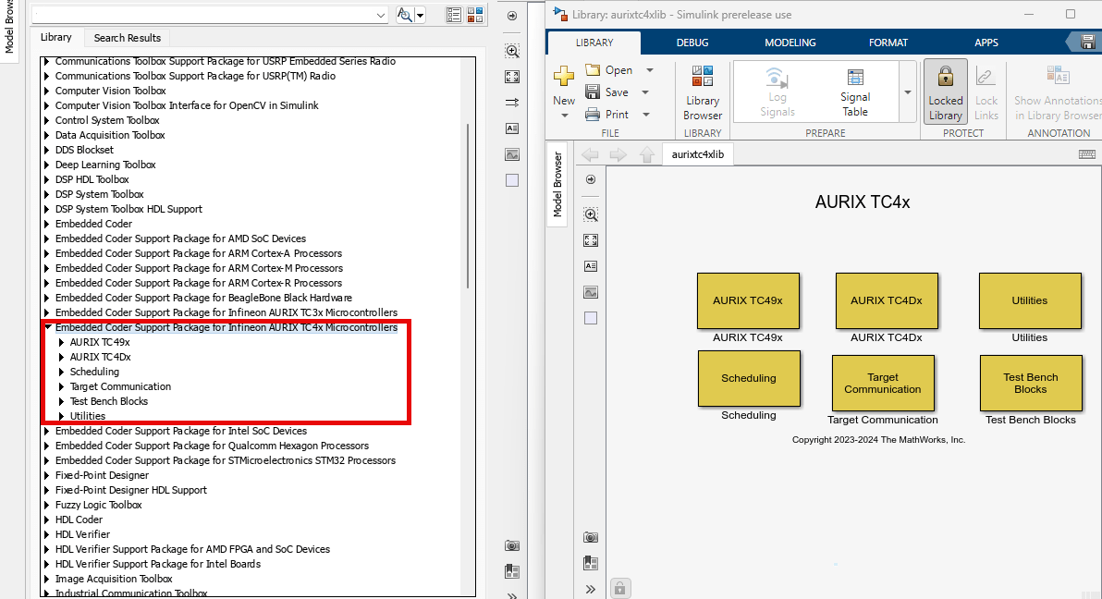Click the library tree vertical scrollbar
The width and height of the screenshot is (1102, 599).
(468, 205)
